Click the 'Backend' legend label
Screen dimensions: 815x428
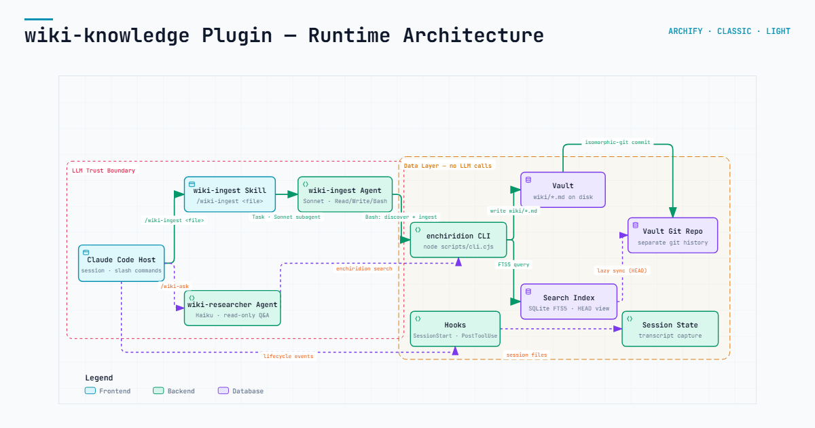tap(181, 391)
